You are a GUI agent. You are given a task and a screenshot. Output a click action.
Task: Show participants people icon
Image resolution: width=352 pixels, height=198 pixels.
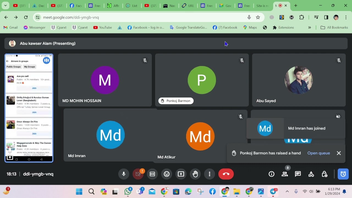tap(285, 174)
